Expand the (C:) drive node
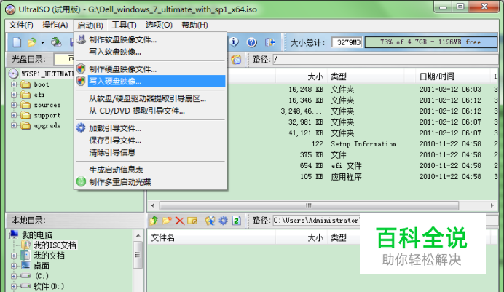Screen dimensions: 504x292 click(14, 276)
